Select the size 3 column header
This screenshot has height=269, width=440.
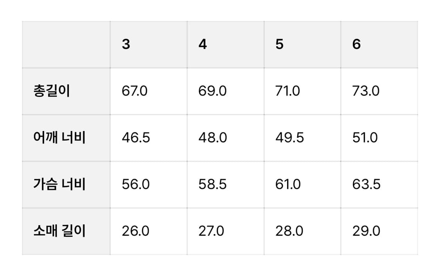tap(149, 44)
